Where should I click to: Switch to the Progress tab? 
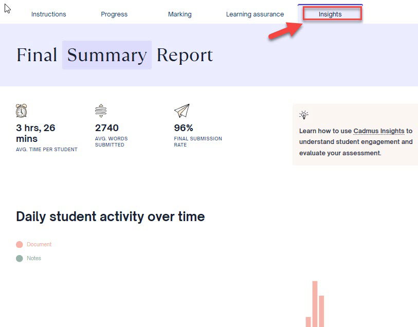coord(114,14)
